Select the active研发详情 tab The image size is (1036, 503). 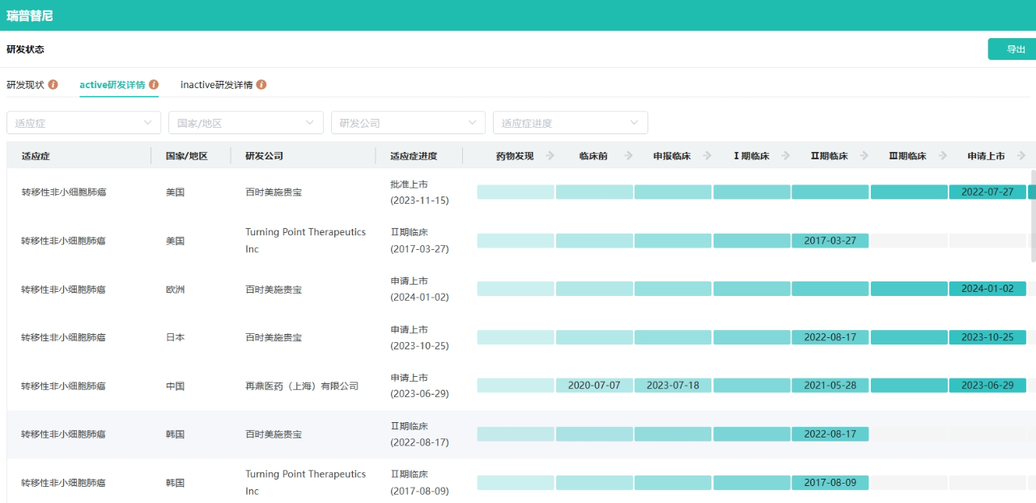click(113, 85)
